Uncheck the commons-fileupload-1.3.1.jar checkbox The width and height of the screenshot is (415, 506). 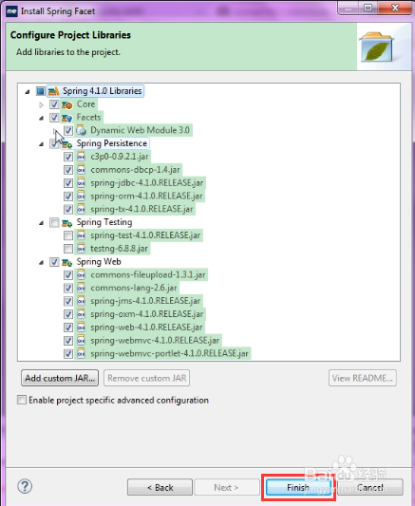(68, 275)
